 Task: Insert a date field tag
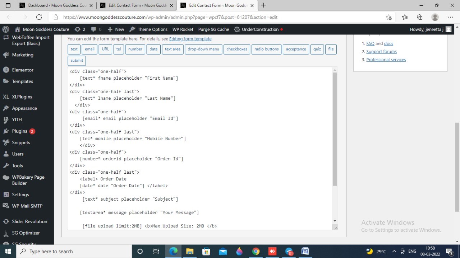click(x=153, y=49)
